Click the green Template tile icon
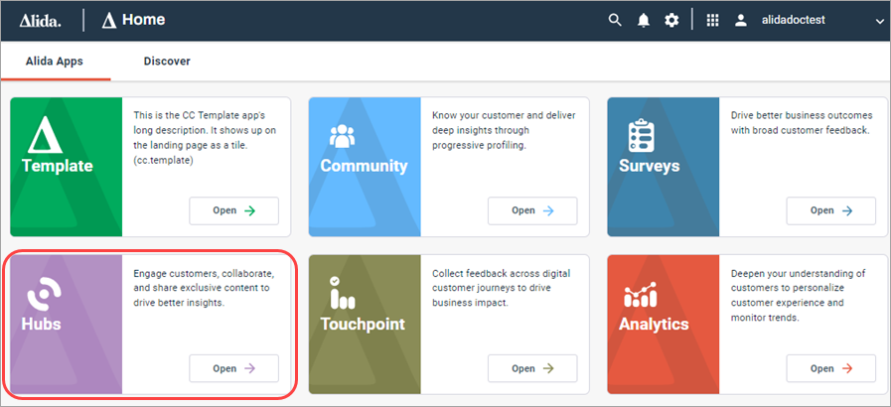 [x=45, y=136]
